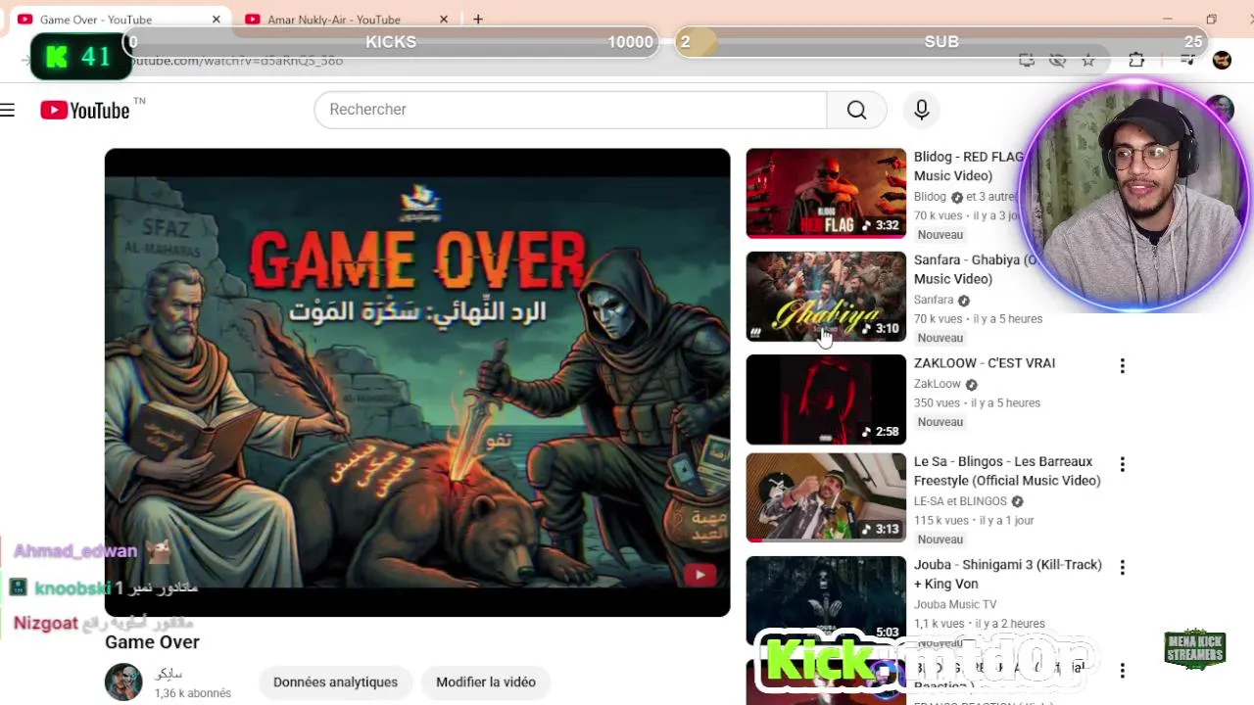Open the options menu for ZAKLOOW video
Screen dimensions: 1254x705
point(1122,366)
